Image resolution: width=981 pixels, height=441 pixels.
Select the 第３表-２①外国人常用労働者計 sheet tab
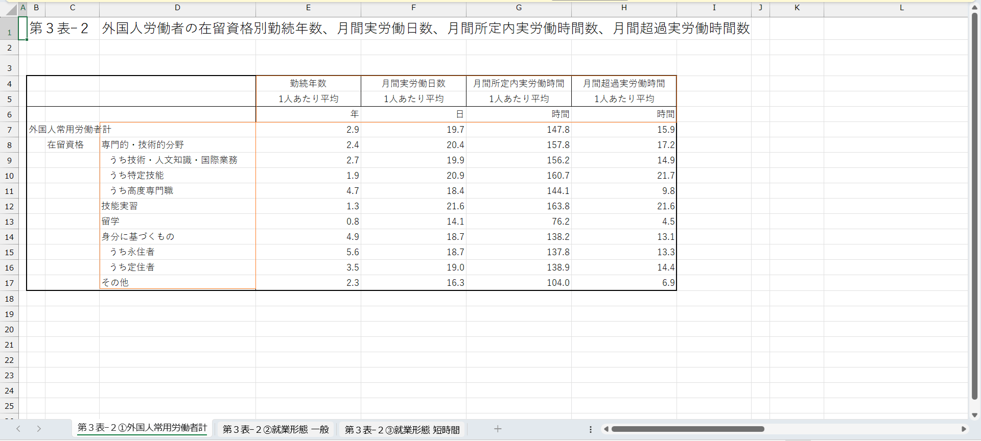point(142,428)
